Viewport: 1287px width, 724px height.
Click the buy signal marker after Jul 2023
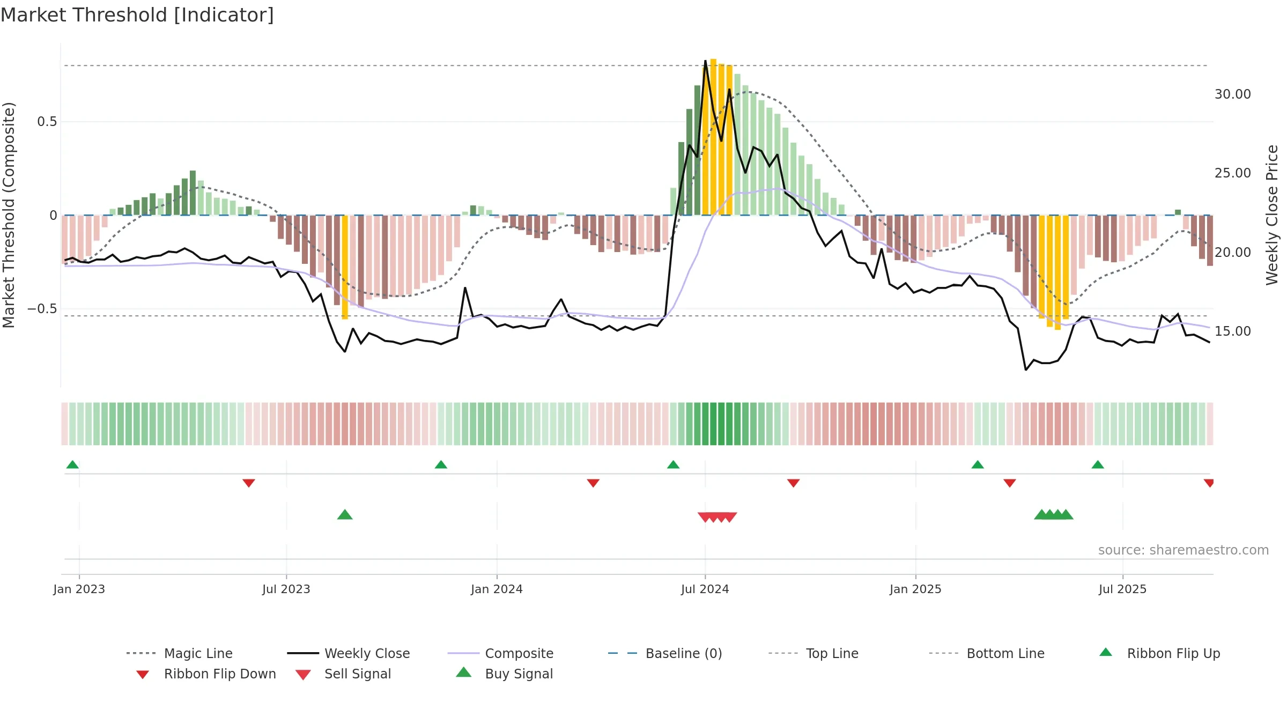coord(345,514)
